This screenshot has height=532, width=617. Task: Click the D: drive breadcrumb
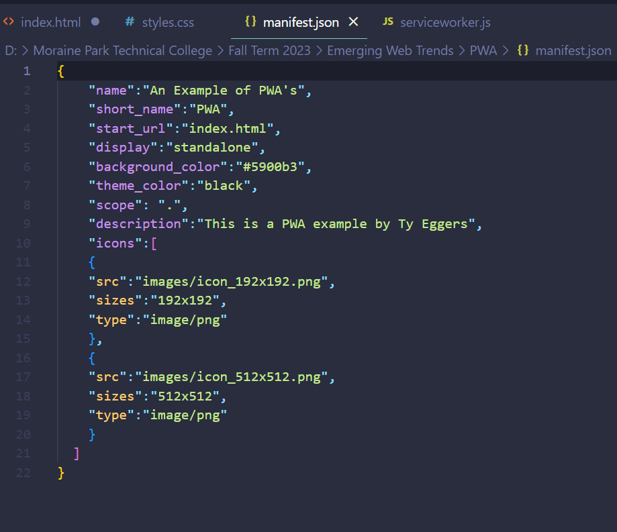tap(11, 51)
